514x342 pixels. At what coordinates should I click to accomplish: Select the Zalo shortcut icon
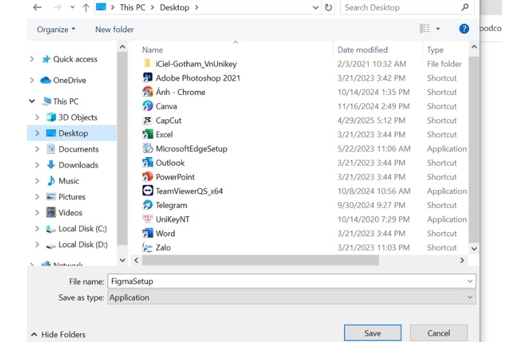click(148, 248)
